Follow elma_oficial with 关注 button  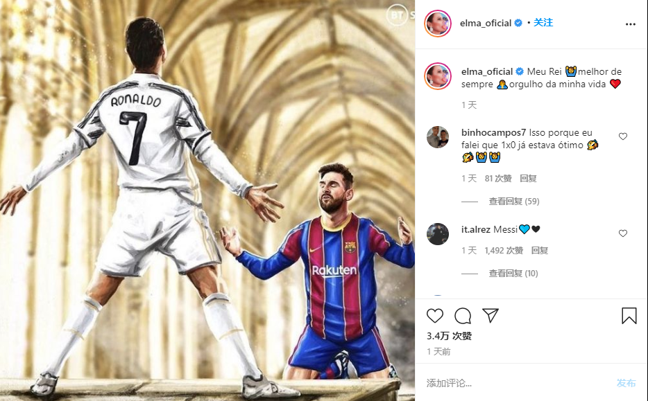point(543,23)
